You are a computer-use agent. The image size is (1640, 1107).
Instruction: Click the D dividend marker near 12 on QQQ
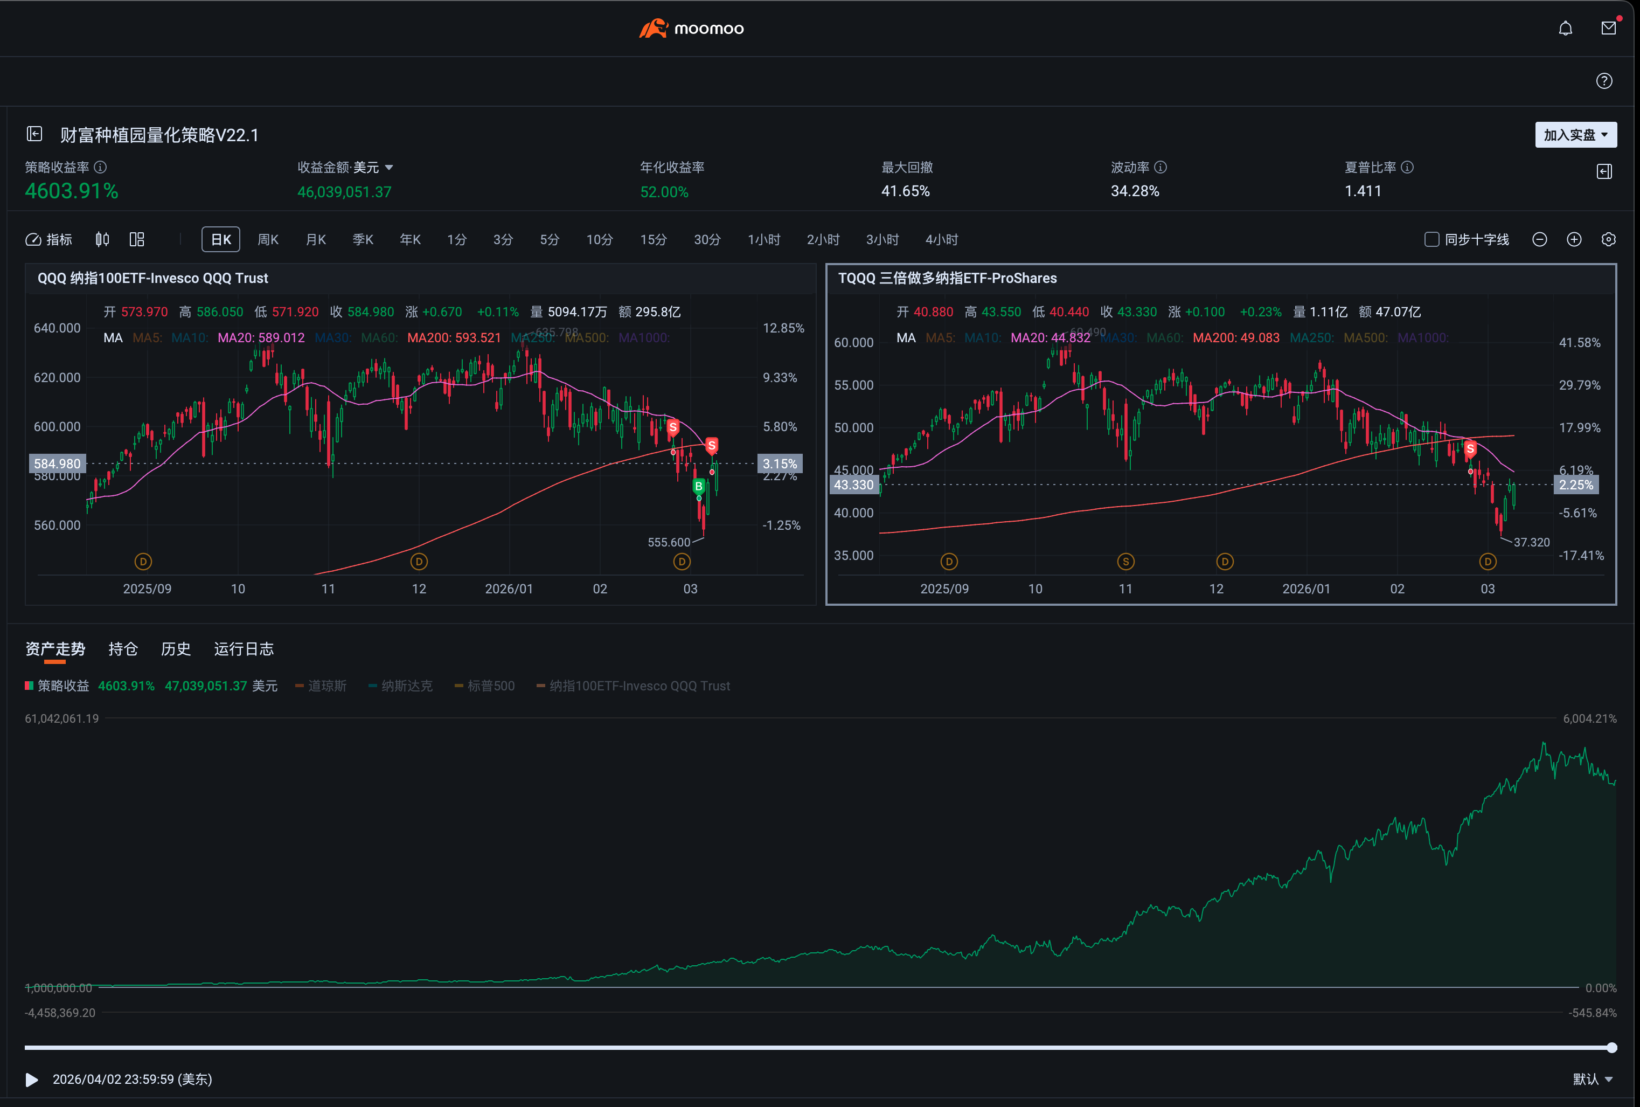click(419, 562)
